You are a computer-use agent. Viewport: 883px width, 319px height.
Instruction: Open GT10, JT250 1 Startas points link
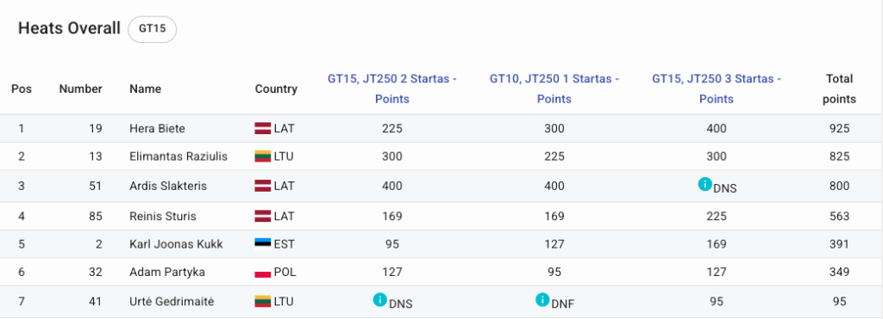pyautogui.click(x=554, y=89)
